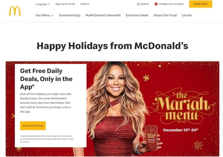Open the Sign Up for Email link
The height and width of the screenshot is (157, 223).
(65, 4)
